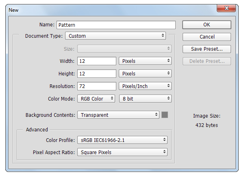
Task: Click the Delete Preset button
Action: point(207,62)
